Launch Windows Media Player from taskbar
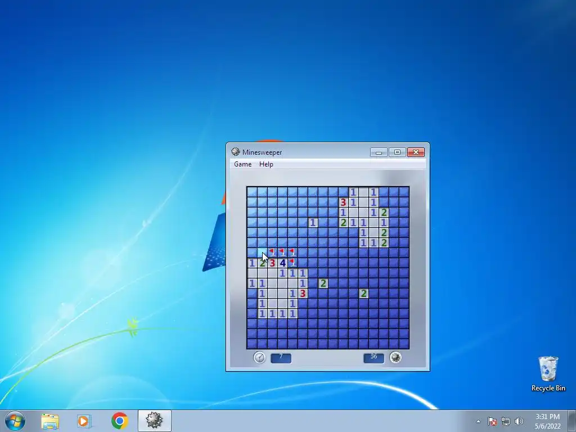The image size is (576, 432). point(83,421)
